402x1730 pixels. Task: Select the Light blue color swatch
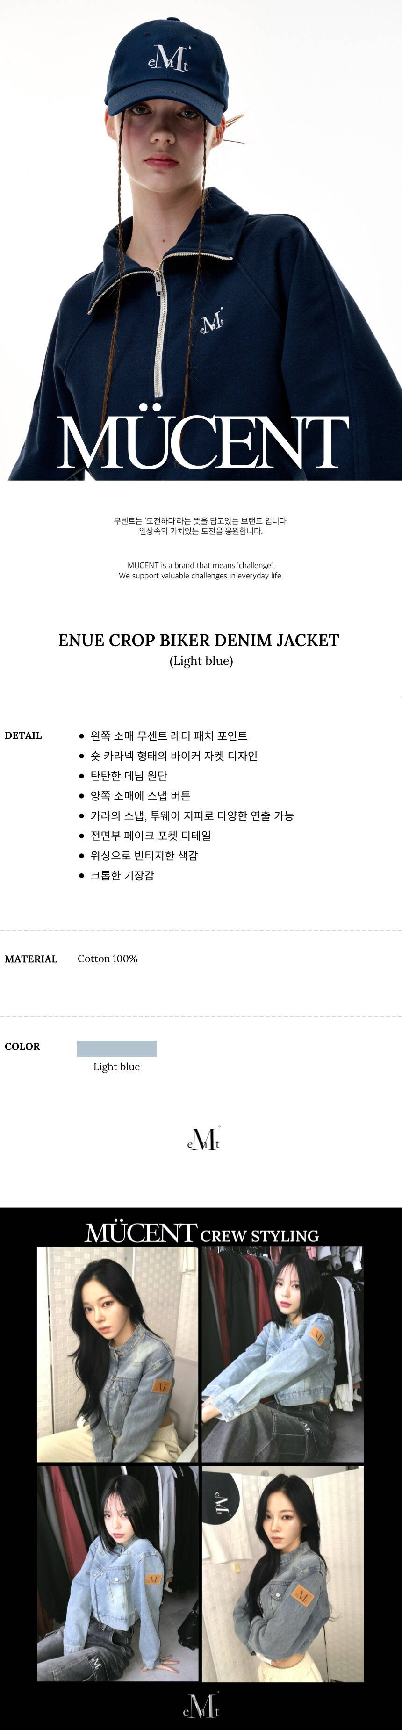pyautogui.click(x=117, y=1048)
